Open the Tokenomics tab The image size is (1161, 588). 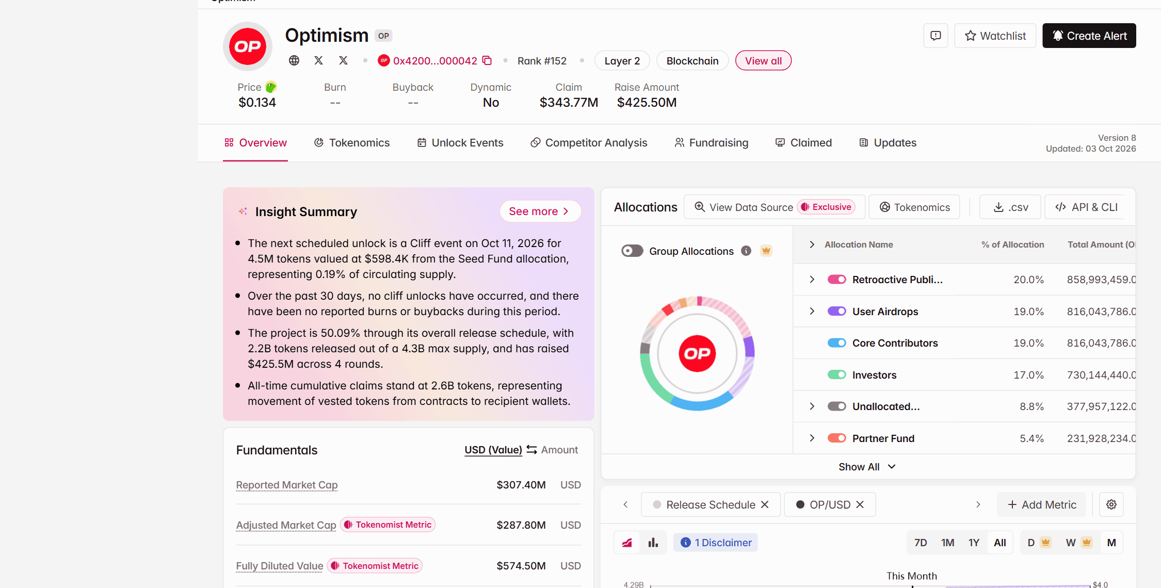tap(352, 143)
